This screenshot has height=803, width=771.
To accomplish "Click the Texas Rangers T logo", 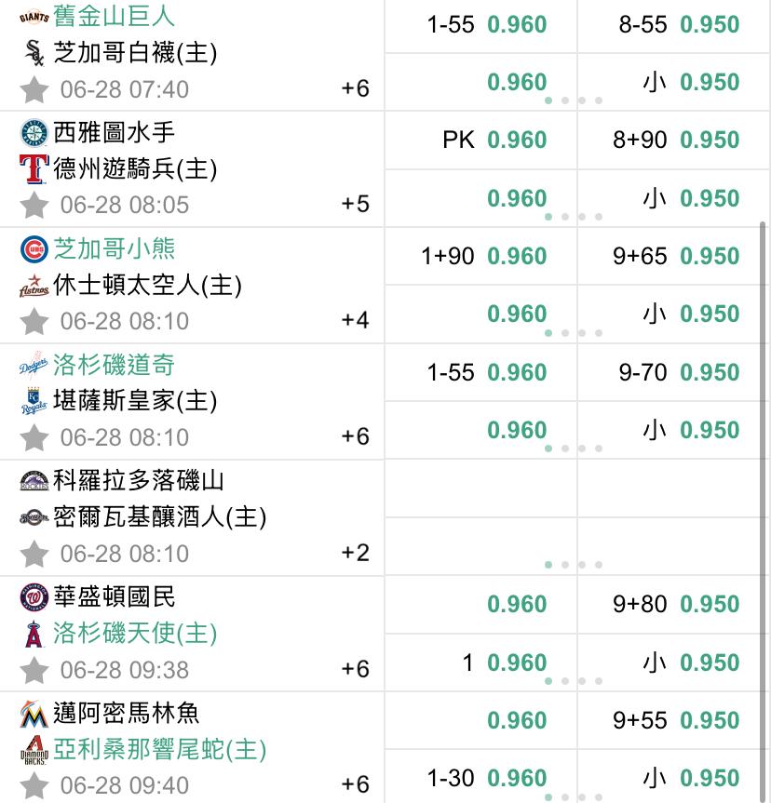I will 34,169.
